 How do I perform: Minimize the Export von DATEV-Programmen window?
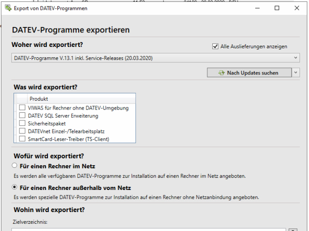257,8
